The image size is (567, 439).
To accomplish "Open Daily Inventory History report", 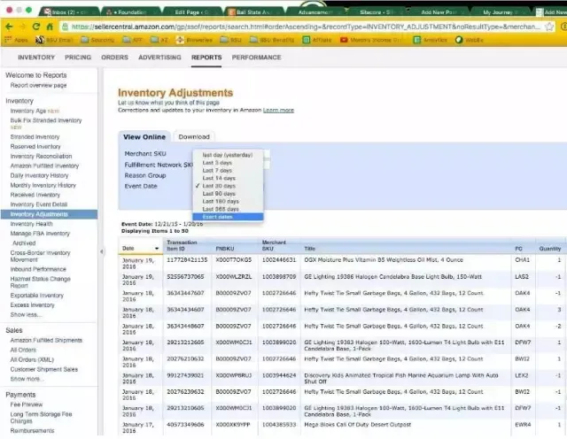I will click(x=39, y=175).
